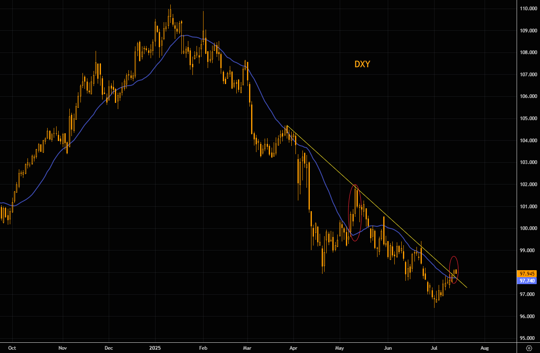Click the Feb label on time axis
This screenshot has width=540, height=353.
pos(203,347)
